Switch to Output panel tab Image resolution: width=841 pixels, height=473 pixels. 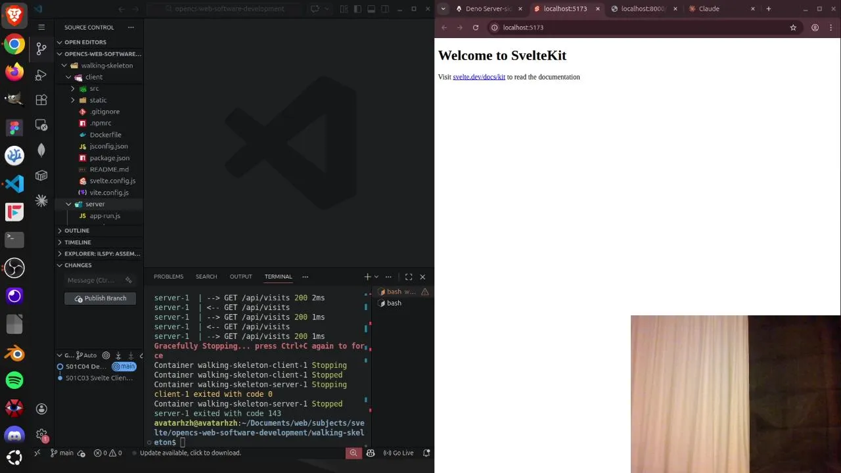(x=241, y=277)
